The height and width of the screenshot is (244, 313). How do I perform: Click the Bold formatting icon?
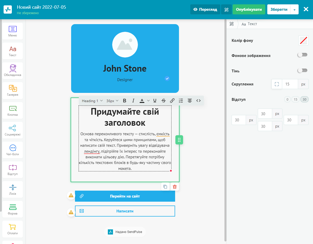click(x=125, y=101)
